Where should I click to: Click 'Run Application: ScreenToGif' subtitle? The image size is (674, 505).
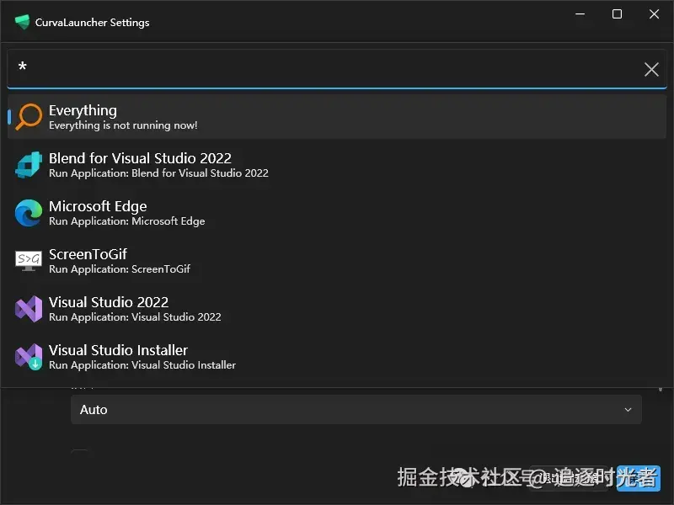tap(120, 269)
